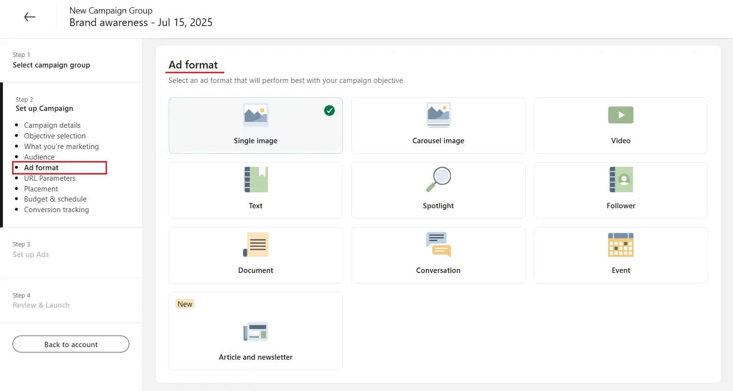Select the Single image format card
Viewport: 733px width, 391px height.
click(x=256, y=125)
